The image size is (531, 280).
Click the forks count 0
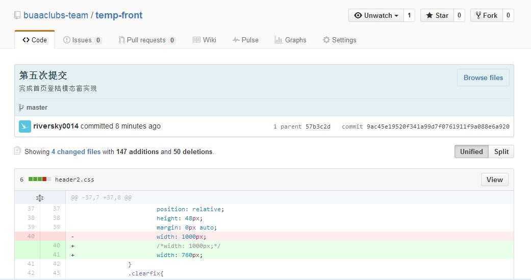(x=508, y=15)
